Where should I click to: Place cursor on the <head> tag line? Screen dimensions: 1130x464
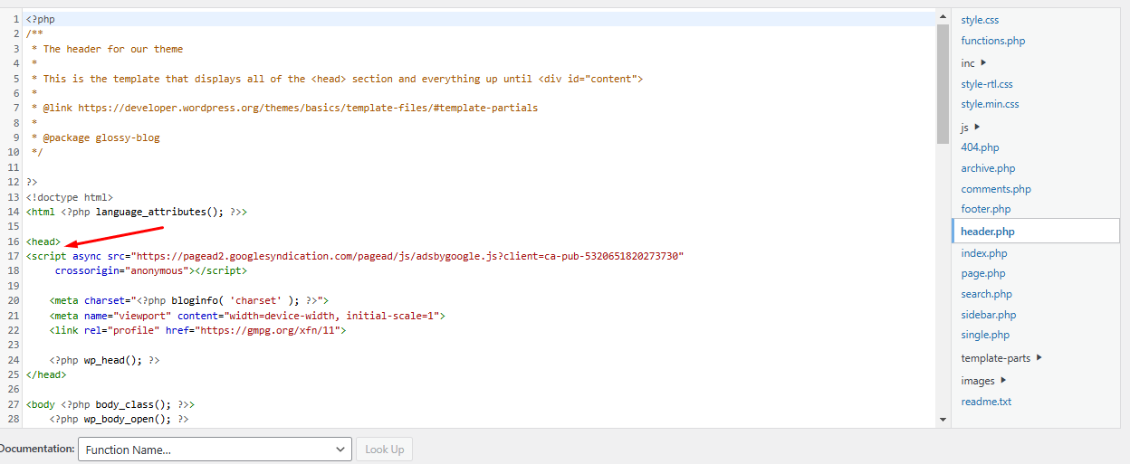[x=43, y=241]
